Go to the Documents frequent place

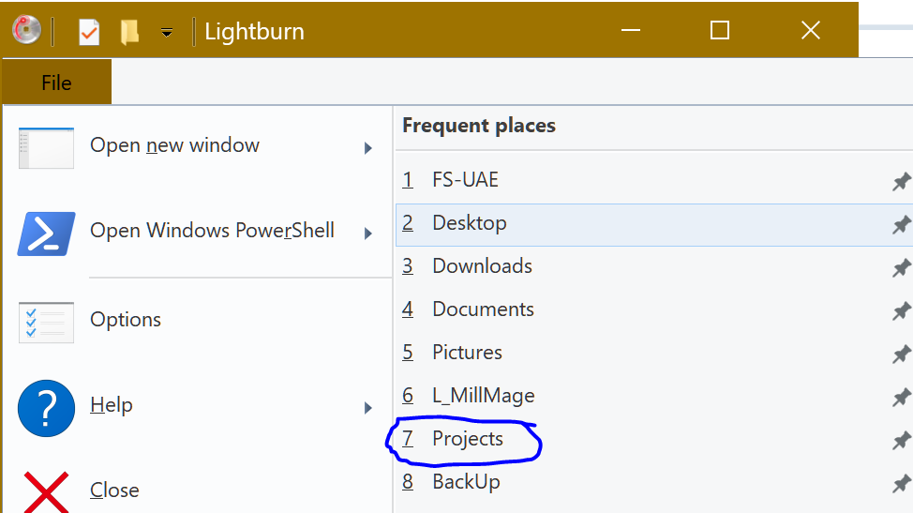click(x=483, y=309)
